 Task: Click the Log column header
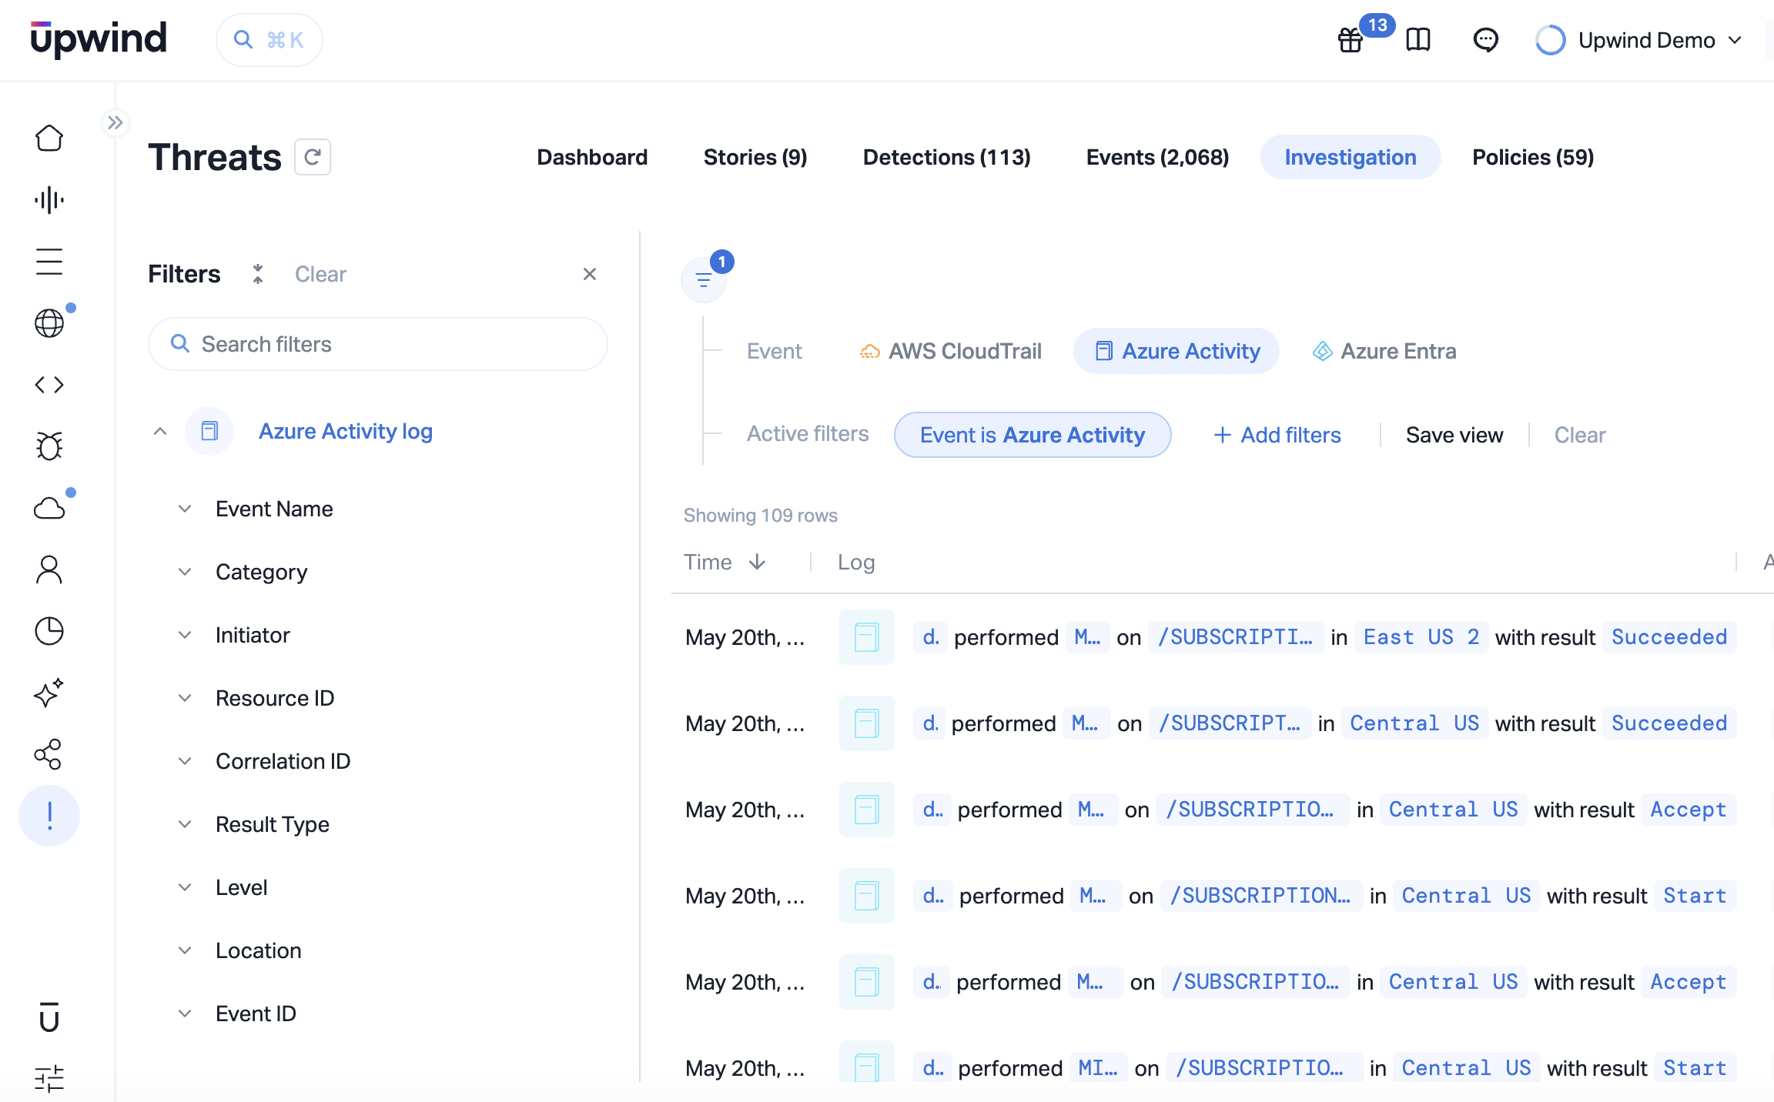(x=856, y=562)
